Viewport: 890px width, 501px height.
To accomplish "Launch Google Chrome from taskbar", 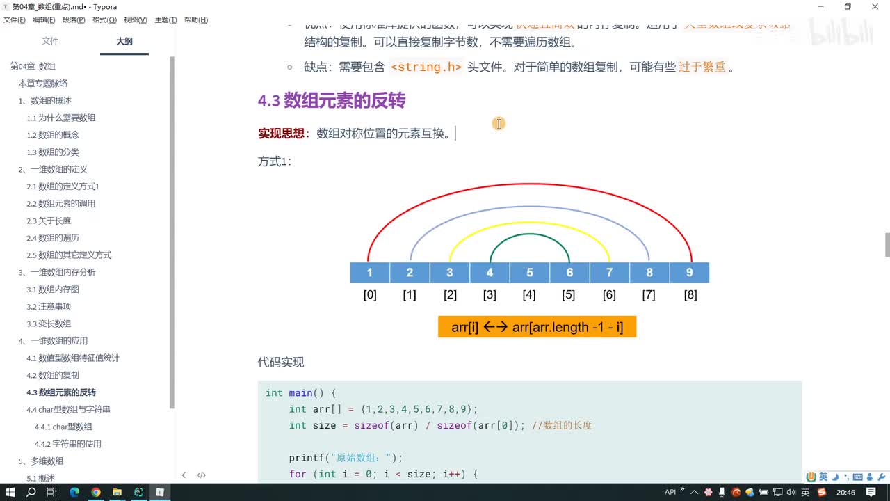I will 96,492.
